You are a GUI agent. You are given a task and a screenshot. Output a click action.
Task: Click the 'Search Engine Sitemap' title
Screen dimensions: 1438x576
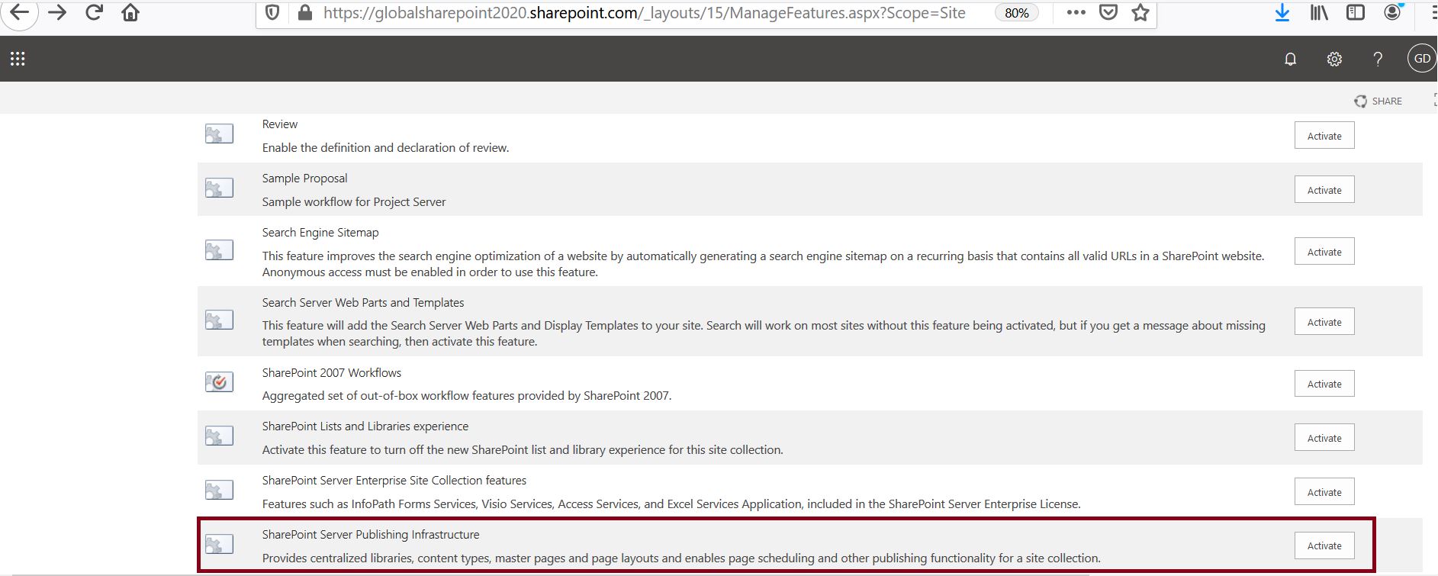pos(320,233)
